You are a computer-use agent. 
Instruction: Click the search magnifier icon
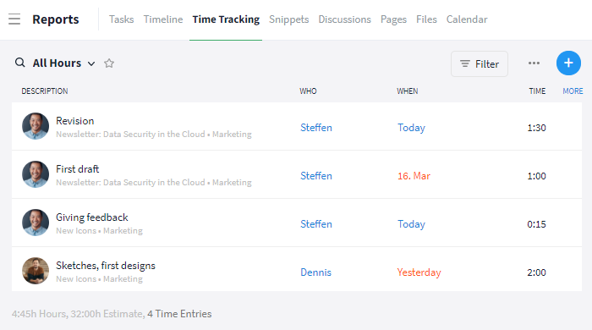pyautogui.click(x=20, y=63)
